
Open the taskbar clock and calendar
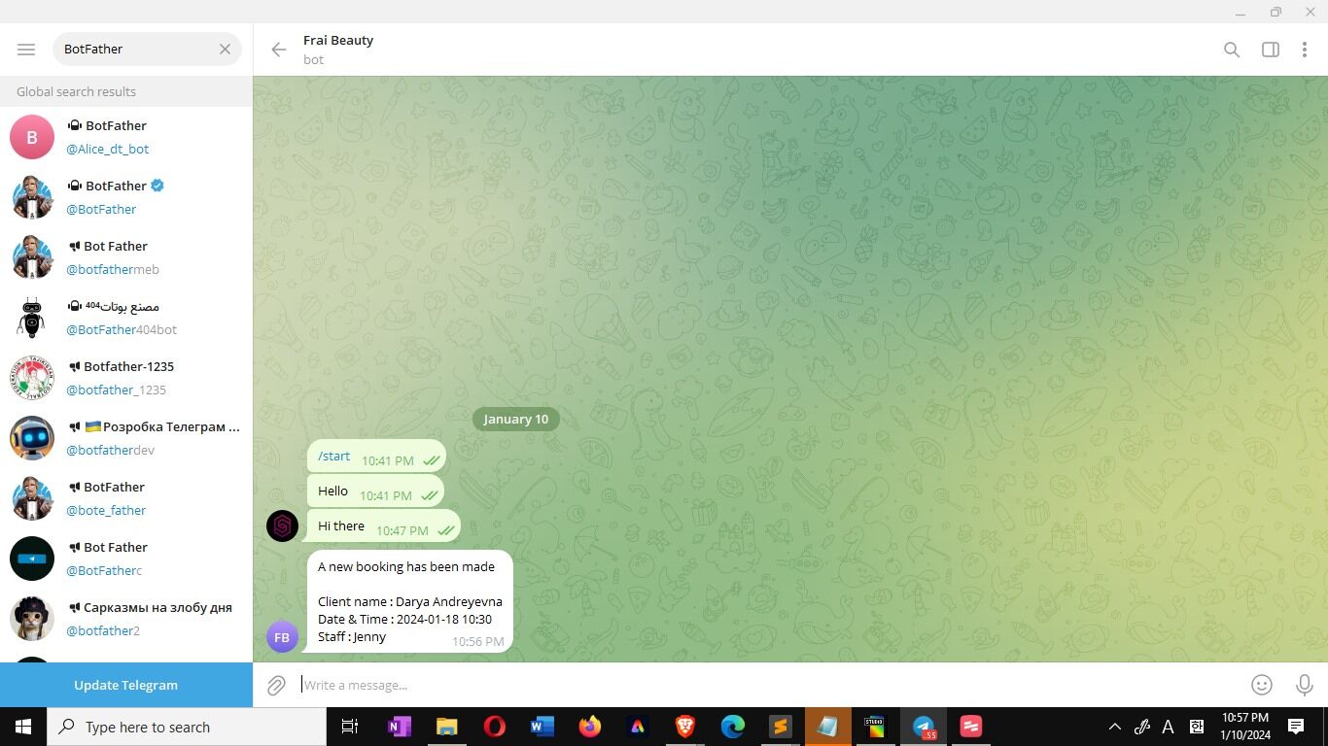(x=1245, y=727)
